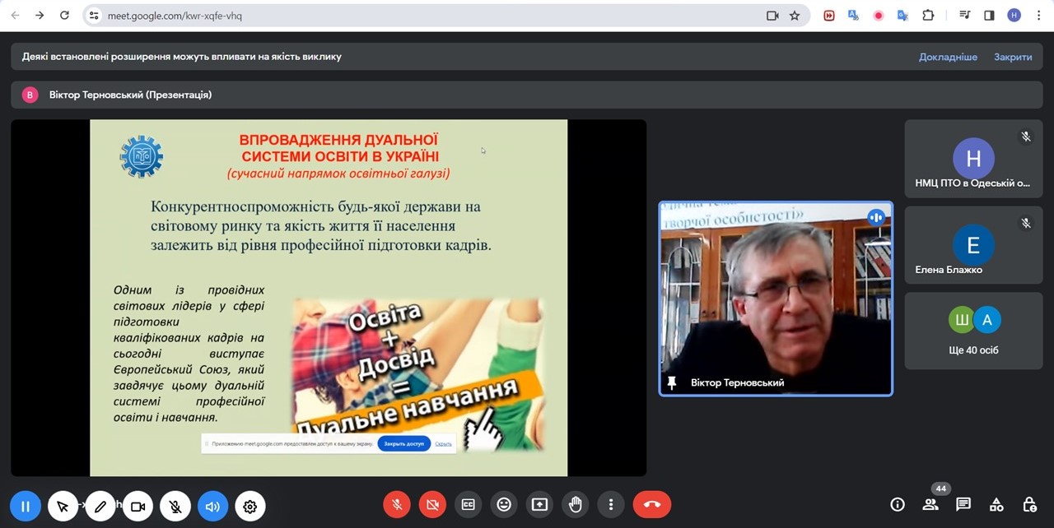This screenshot has height=528, width=1054.
Task: Click the Докладніше link in the banner
Action: point(948,57)
